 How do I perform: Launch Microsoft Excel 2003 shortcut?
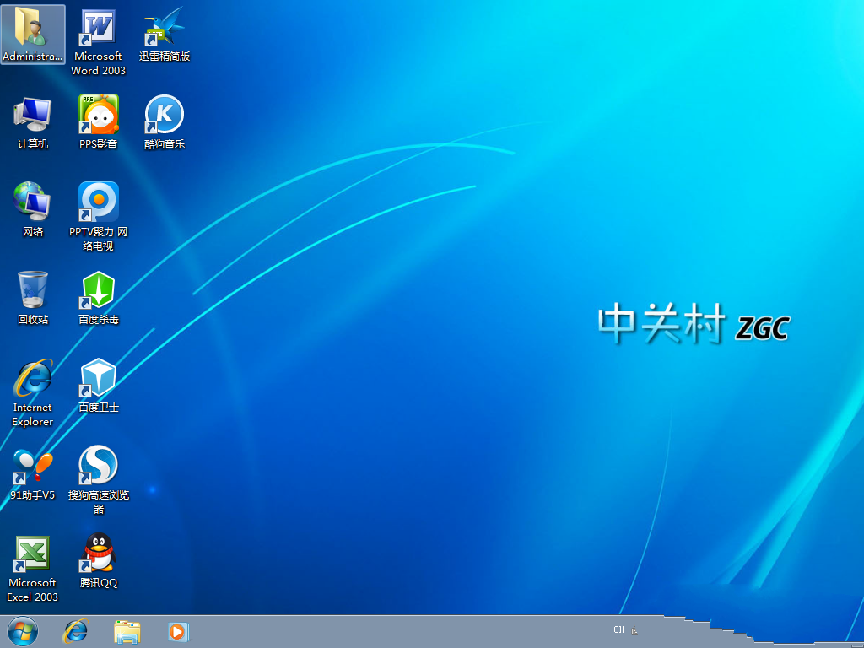coord(33,569)
